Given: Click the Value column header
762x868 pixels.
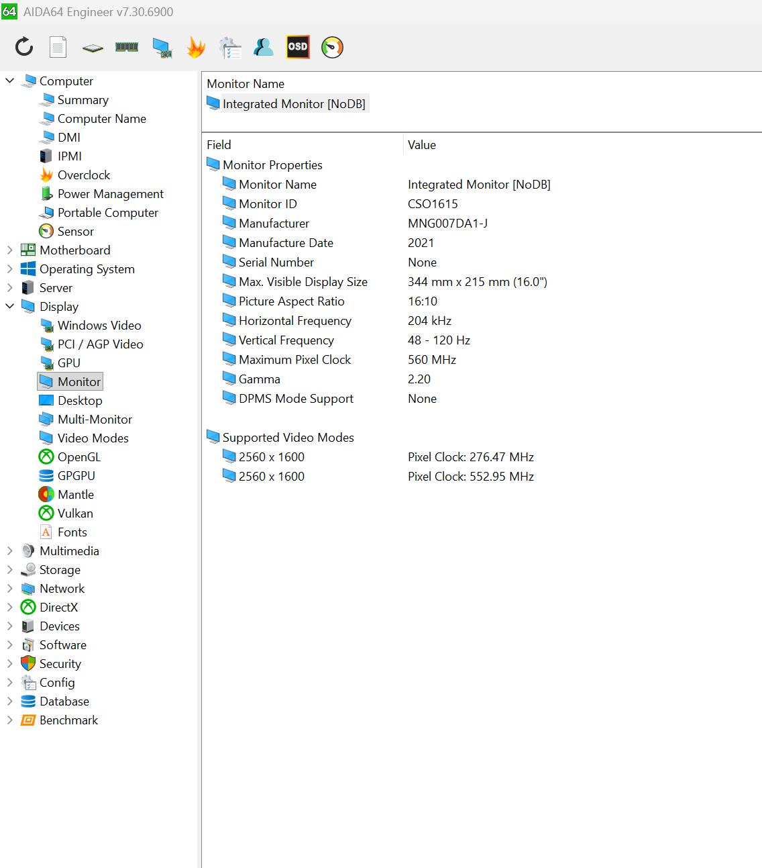Looking at the screenshot, I should point(582,145).
